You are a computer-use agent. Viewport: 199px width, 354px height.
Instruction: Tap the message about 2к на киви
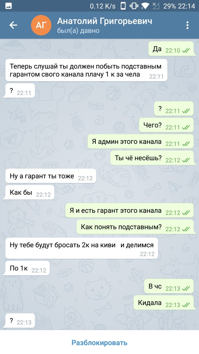(x=82, y=248)
